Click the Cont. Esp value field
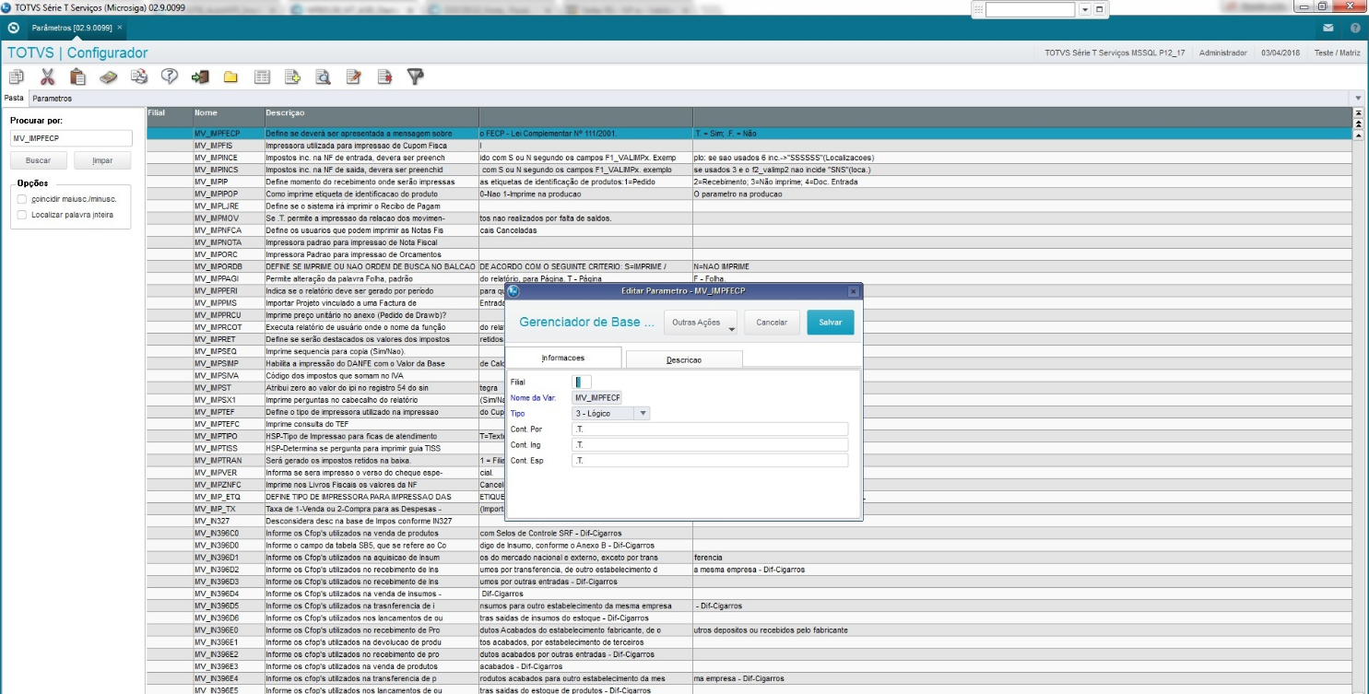The height and width of the screenshot is (694, 1369). 709,460
